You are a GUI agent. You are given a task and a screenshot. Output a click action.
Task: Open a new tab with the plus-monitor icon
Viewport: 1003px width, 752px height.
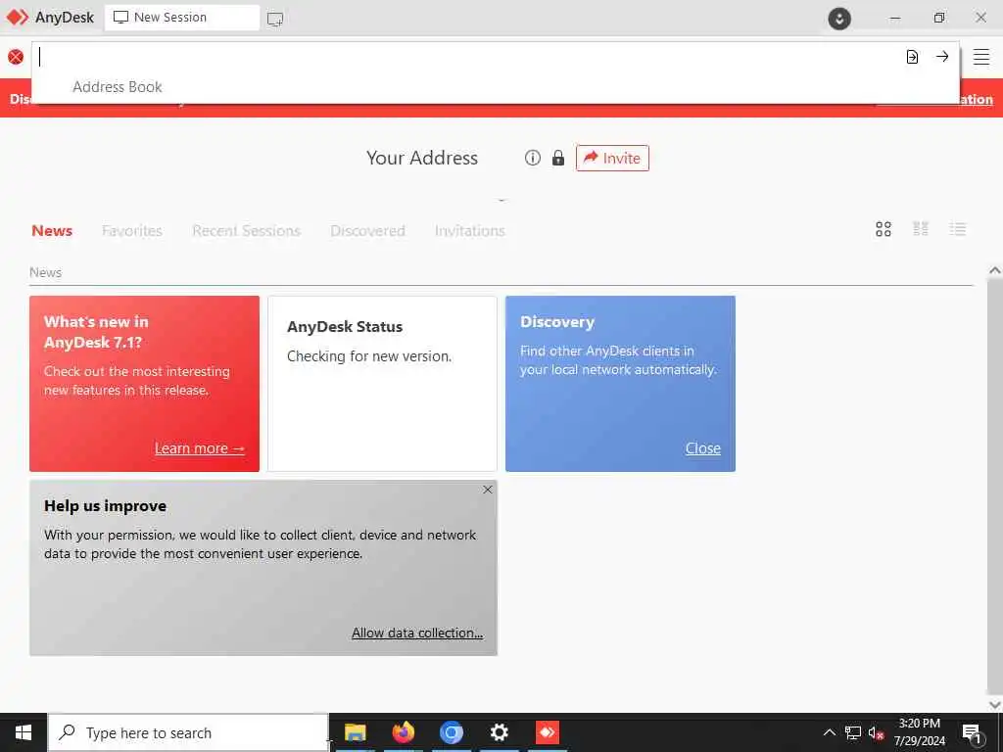tap(275, 19)
